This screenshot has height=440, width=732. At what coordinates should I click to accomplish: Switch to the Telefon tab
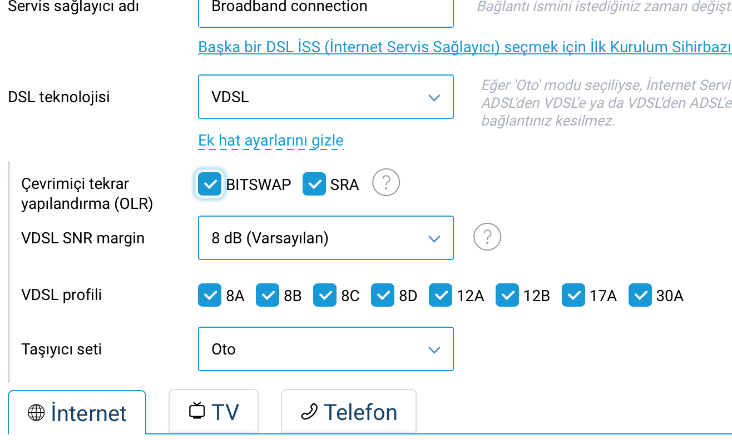tap(349, 412)
